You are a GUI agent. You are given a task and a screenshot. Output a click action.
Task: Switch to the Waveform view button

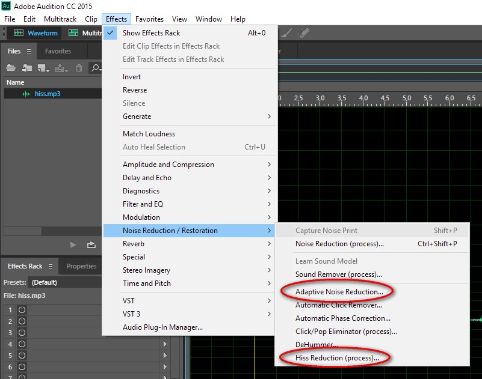tap(36, 33)
